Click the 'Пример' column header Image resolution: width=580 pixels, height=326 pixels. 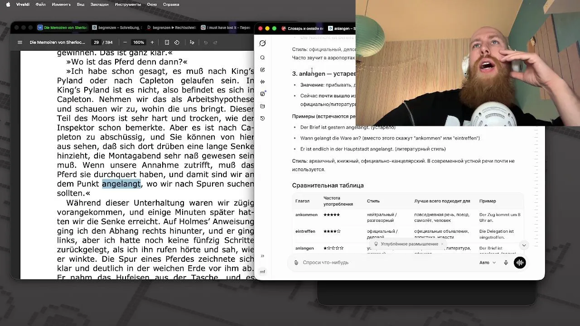point(488,201)
